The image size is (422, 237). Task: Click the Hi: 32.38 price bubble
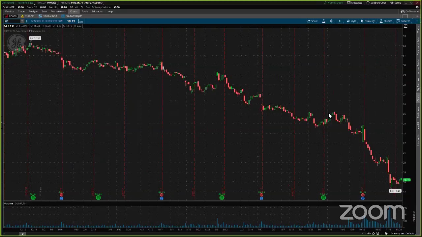coord(35,38)
